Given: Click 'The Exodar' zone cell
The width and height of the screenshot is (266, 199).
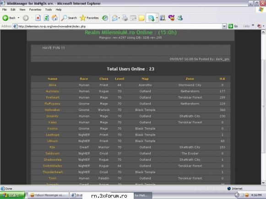Looking at the screenshot, I should (190, 153).
